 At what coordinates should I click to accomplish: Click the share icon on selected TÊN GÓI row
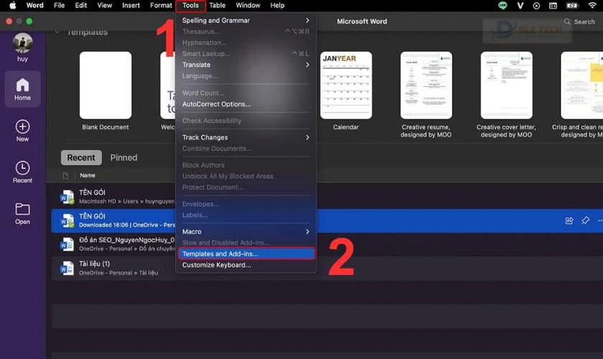click(x=569, y=220)
